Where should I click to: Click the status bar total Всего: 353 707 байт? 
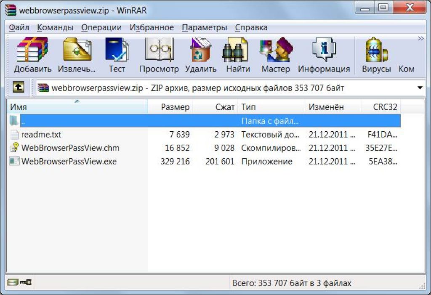292,283
